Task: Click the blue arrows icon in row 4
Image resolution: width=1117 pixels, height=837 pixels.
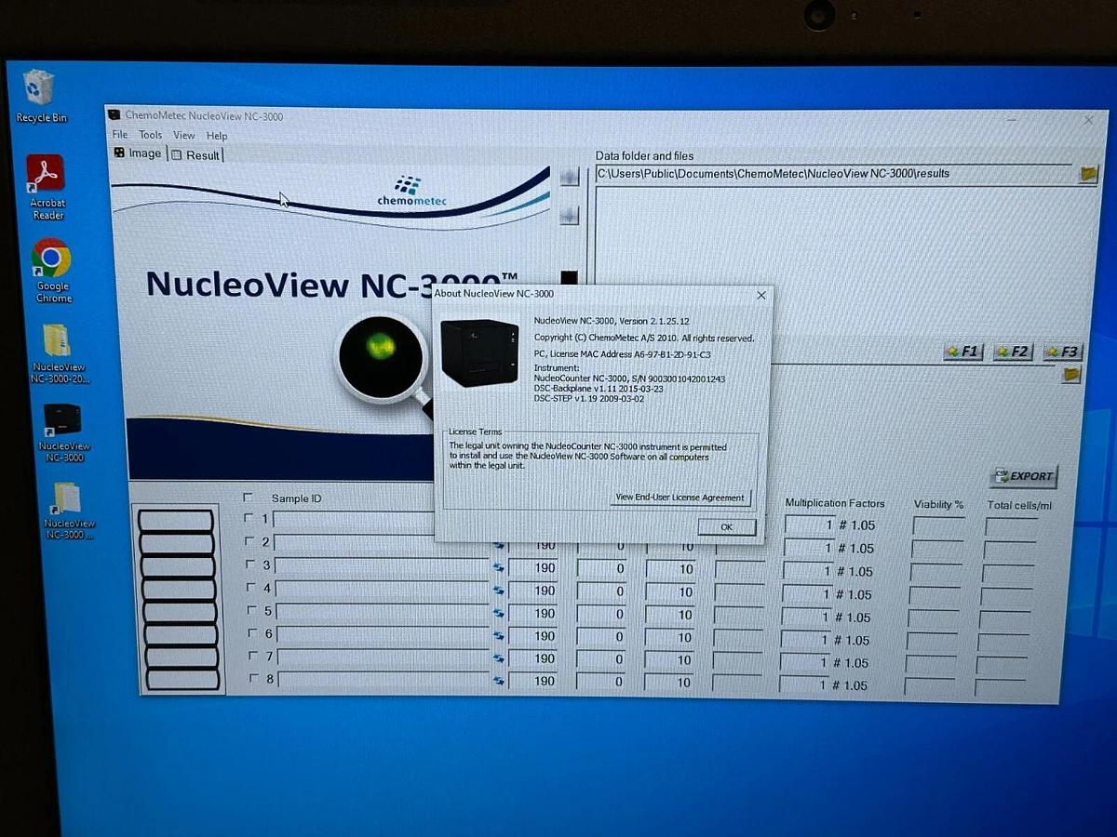Action: point(498,591)
